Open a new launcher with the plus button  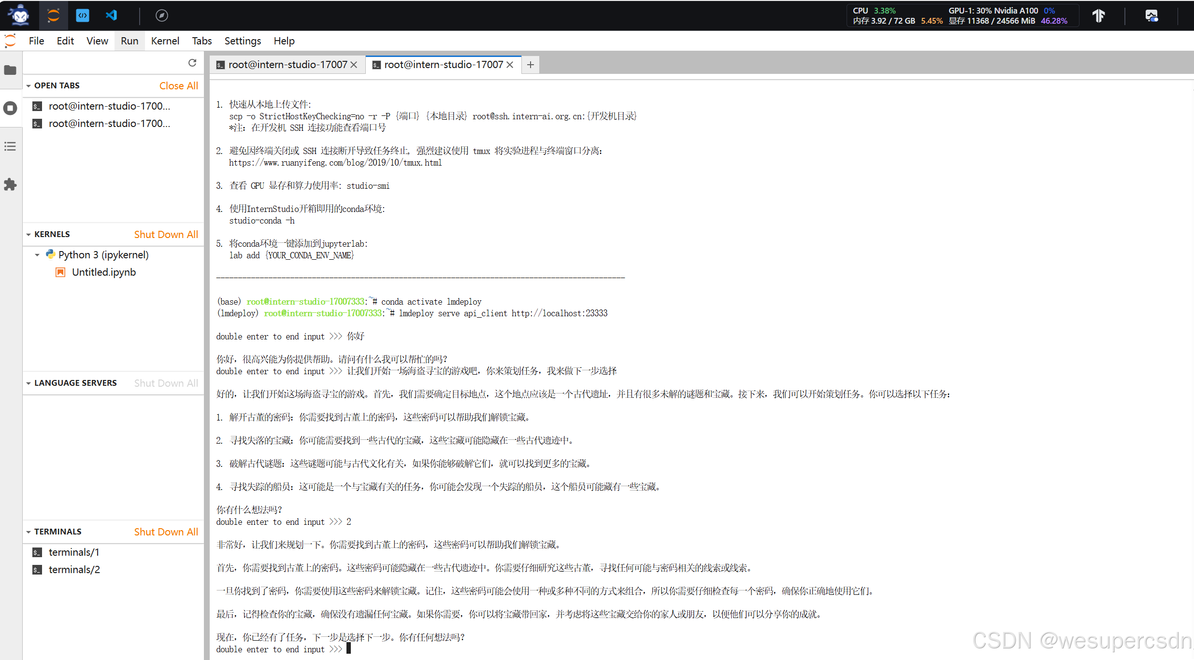[x=531, y=65]
